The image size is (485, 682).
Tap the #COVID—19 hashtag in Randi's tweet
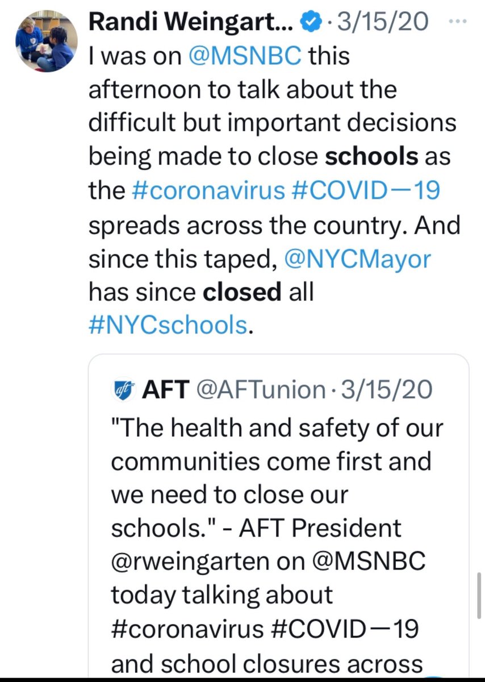click(365, 191)
